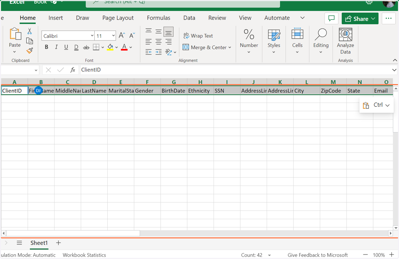
Task: Toggle italic formatting
Action: point(56,47)
